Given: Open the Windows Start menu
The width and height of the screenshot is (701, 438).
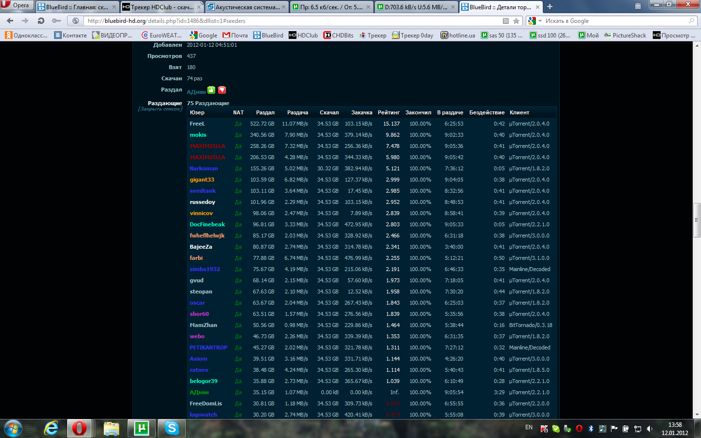Looking at the screenshot, I should pyautogui.click(x=13, y=428).
